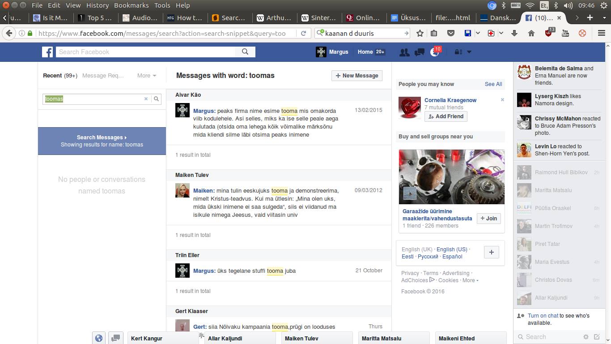The image size is (611, 344).
Task: Click the chat bubbles icon in bottom bar
Action: point(115,339)
